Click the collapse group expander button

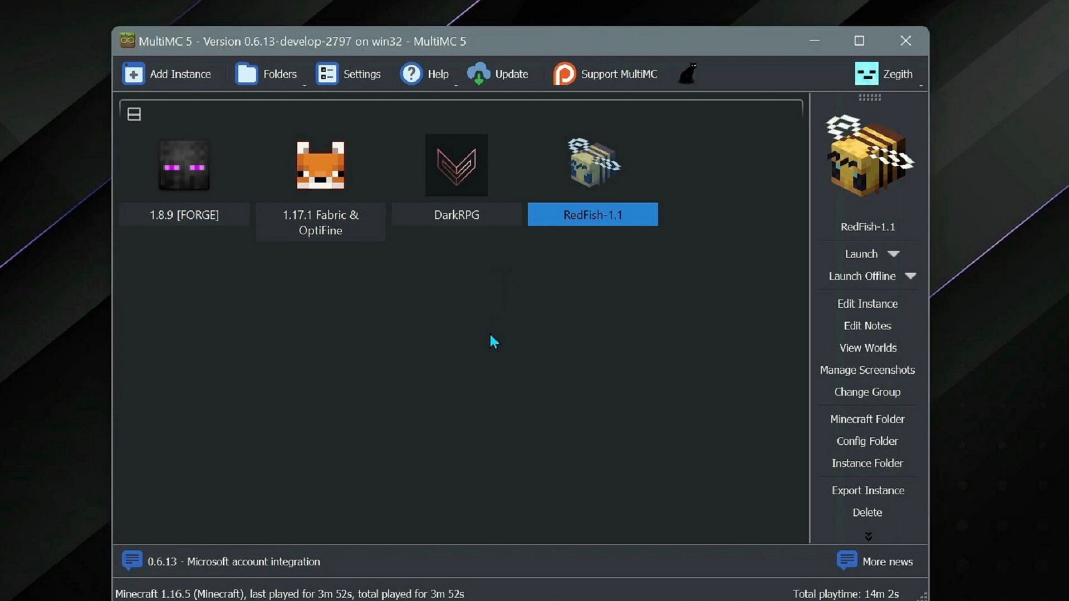(x=134, y=114)
